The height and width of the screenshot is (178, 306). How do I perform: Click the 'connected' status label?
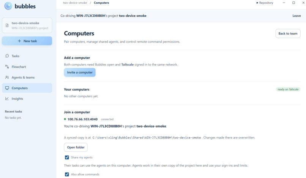[x=107, y=119]
